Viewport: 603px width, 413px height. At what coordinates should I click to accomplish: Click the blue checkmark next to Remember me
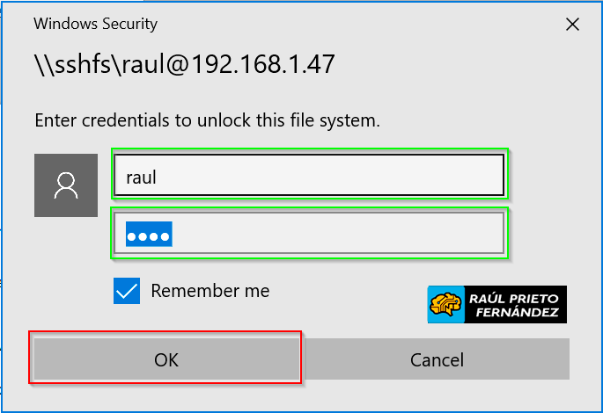(127, 291)
